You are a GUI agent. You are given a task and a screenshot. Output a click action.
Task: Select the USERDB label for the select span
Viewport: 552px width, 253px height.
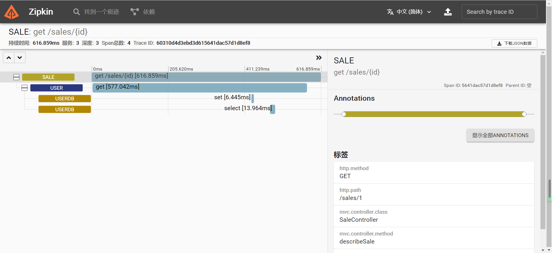pyautogui.click(x=65, y=110)
